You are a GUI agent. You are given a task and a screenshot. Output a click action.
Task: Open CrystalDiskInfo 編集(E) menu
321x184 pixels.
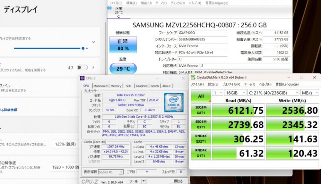131,3
